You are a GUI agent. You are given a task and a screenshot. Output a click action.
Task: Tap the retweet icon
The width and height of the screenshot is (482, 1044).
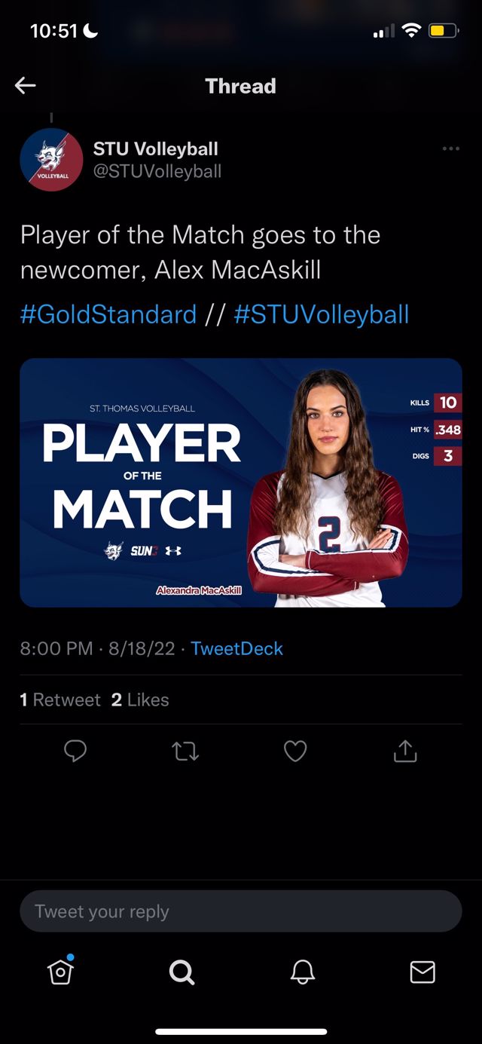pos(185,751)
